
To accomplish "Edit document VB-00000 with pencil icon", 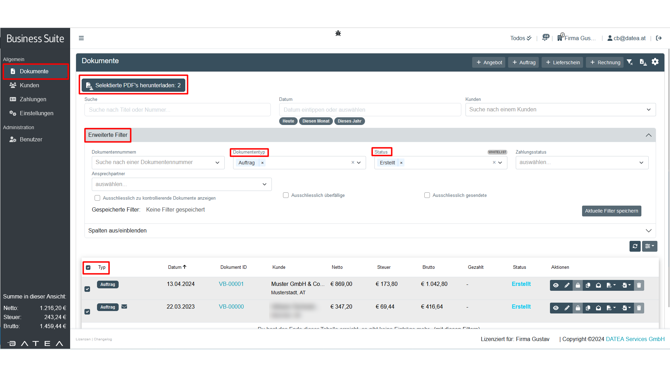I will click(567, 308).
